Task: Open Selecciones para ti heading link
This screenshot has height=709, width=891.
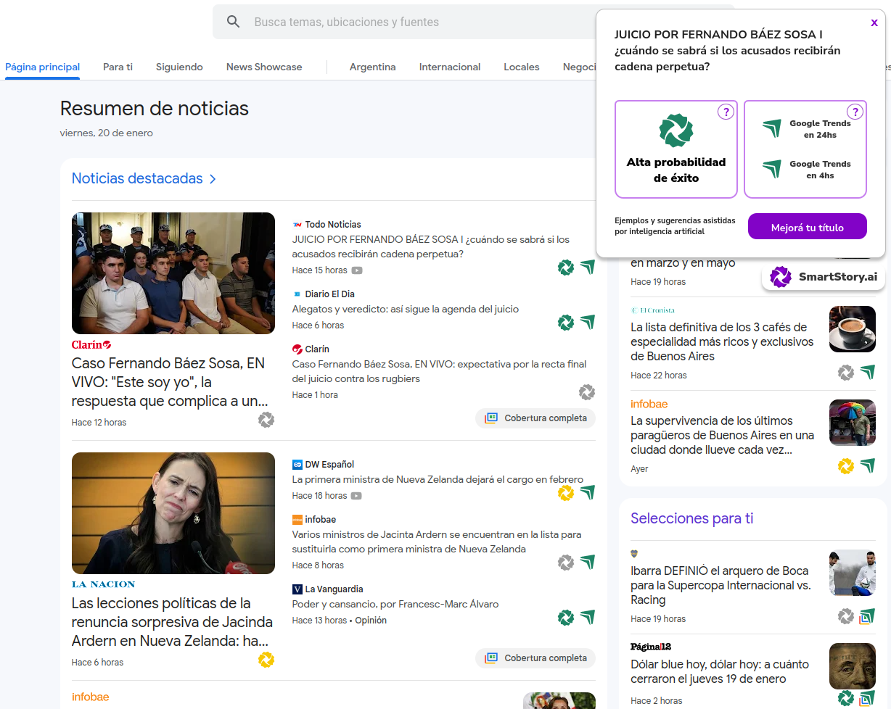Action: pyautogui.click(x=692, y=518)
